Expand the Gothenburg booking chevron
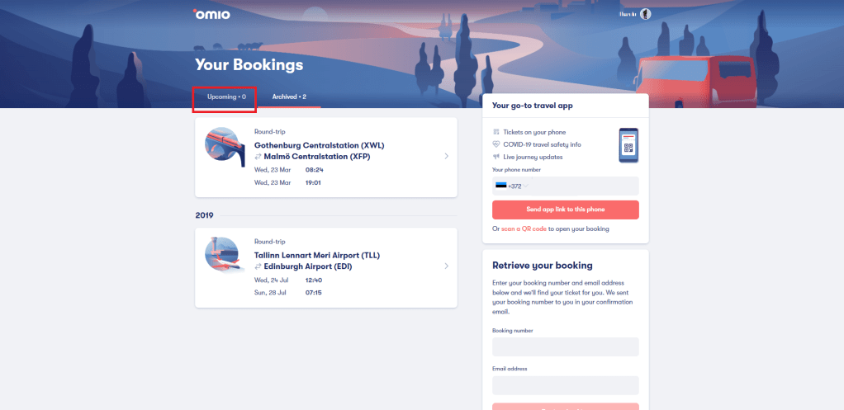Image resolution: width=844 pixels, height=410 pixels. tap(447, 156)
